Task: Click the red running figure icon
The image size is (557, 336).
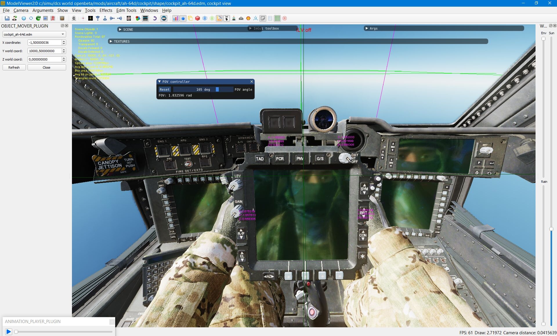Action: click(x=53, y=18)
